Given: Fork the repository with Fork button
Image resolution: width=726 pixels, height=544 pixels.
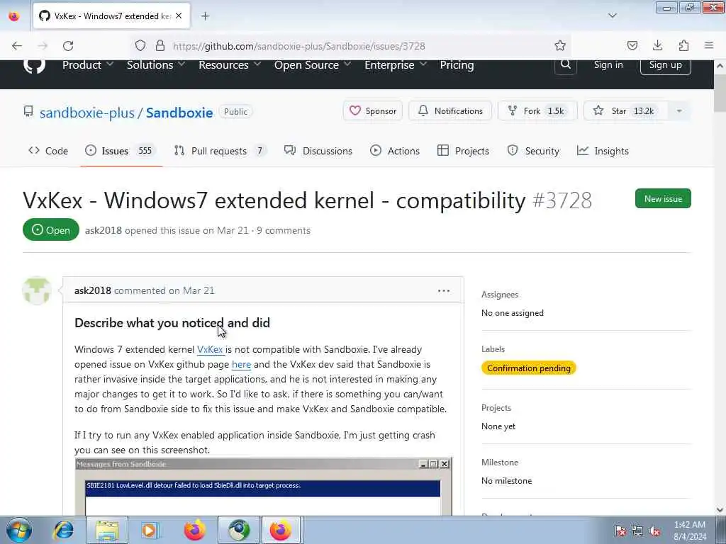Looking at the screenshot, I should 537,111.
